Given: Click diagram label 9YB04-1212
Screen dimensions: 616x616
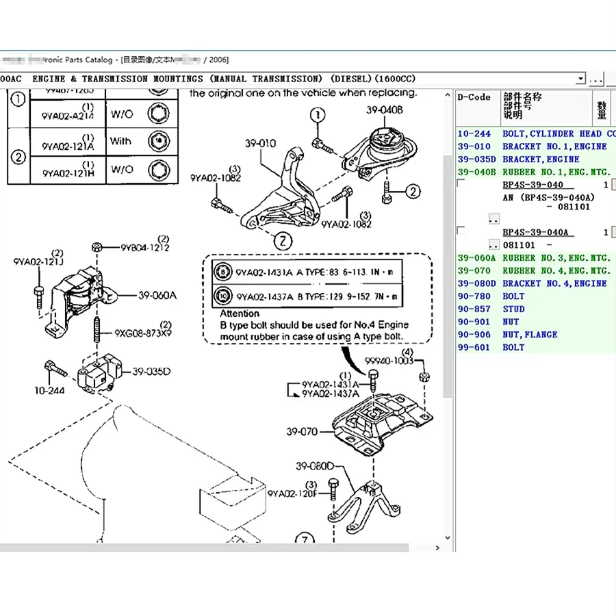Looking at the screenshot, I should point(144,248).
